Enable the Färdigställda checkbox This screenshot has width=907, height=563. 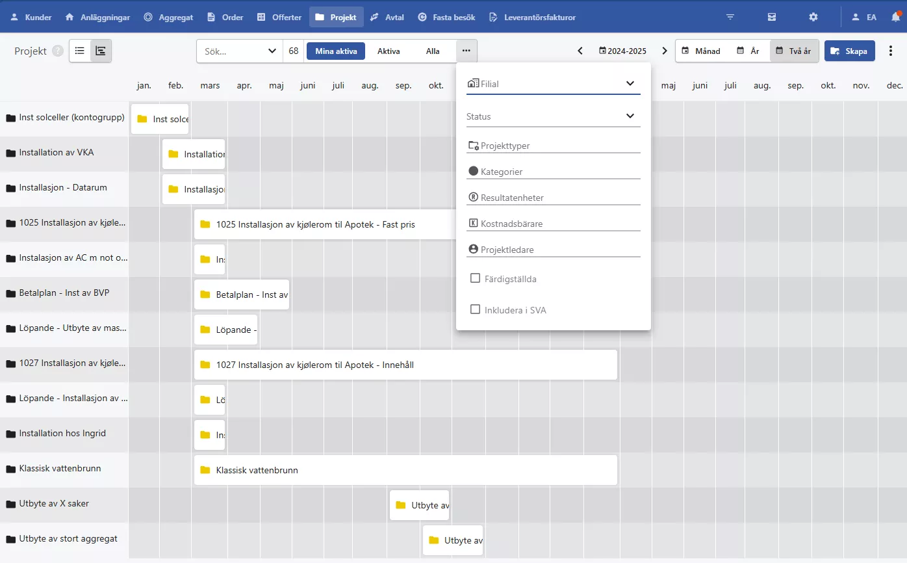tap(475, 278)
